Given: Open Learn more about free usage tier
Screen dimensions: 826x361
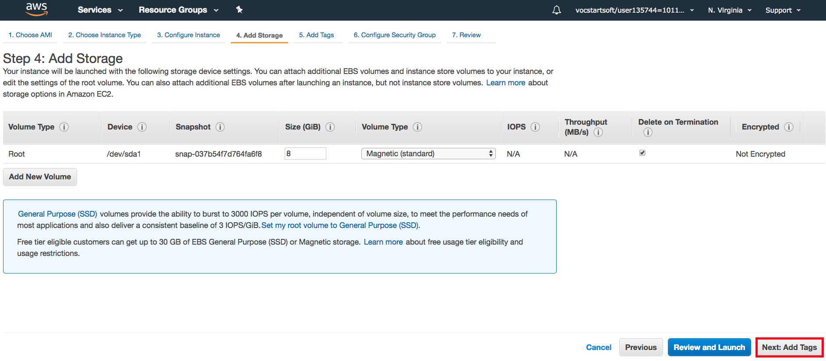Looking at the screenshot, I should coord(383,242).
